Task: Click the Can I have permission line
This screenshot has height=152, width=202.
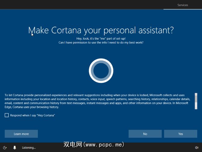Action: (101, 43)
